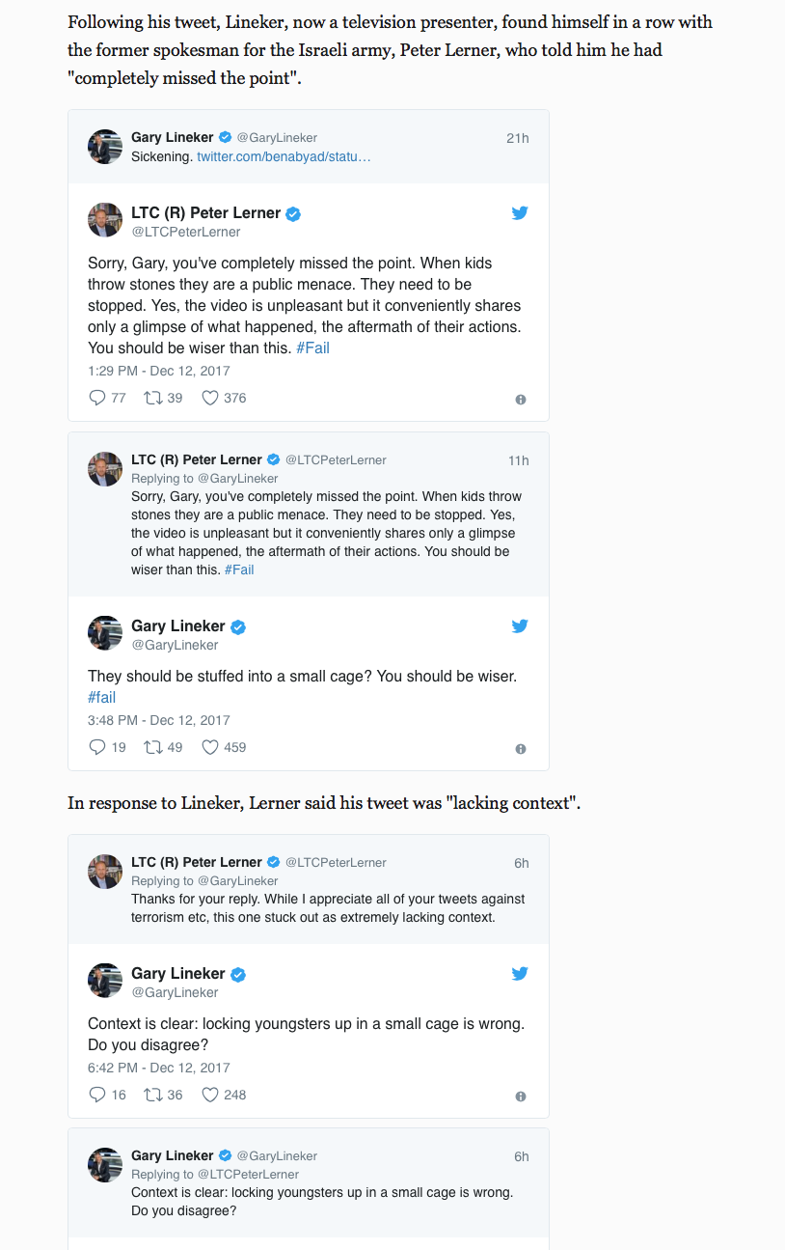Screen dimensions: 785x1250
Task: Open the twitter.com/benabyad status link
Action: (x=284, y=156)
